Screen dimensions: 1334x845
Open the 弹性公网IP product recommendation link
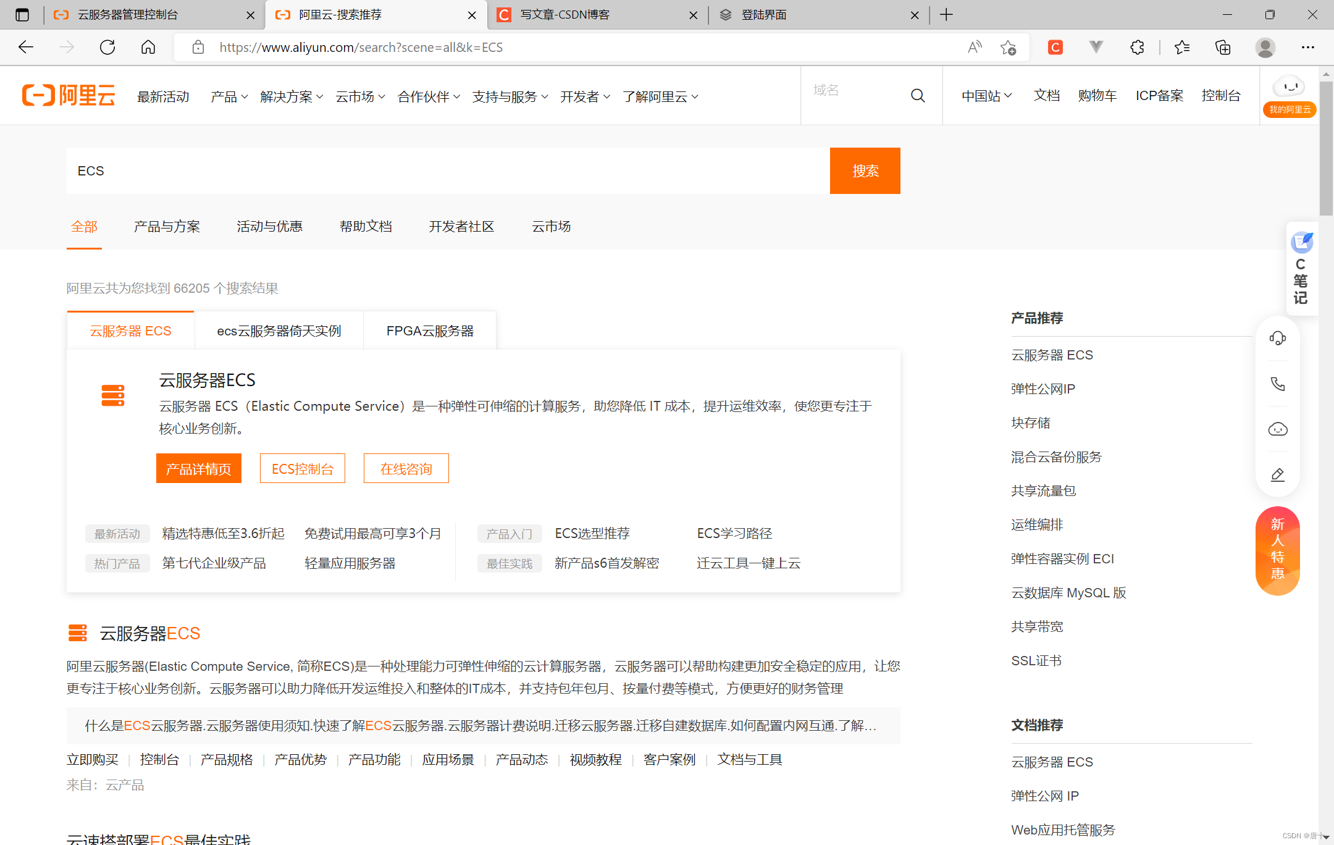1042,389
